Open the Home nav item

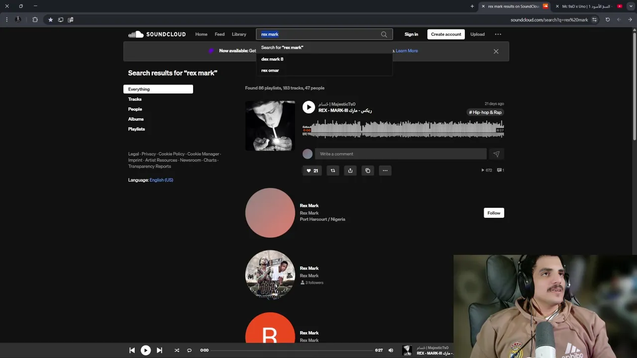(x=201, y=34)
